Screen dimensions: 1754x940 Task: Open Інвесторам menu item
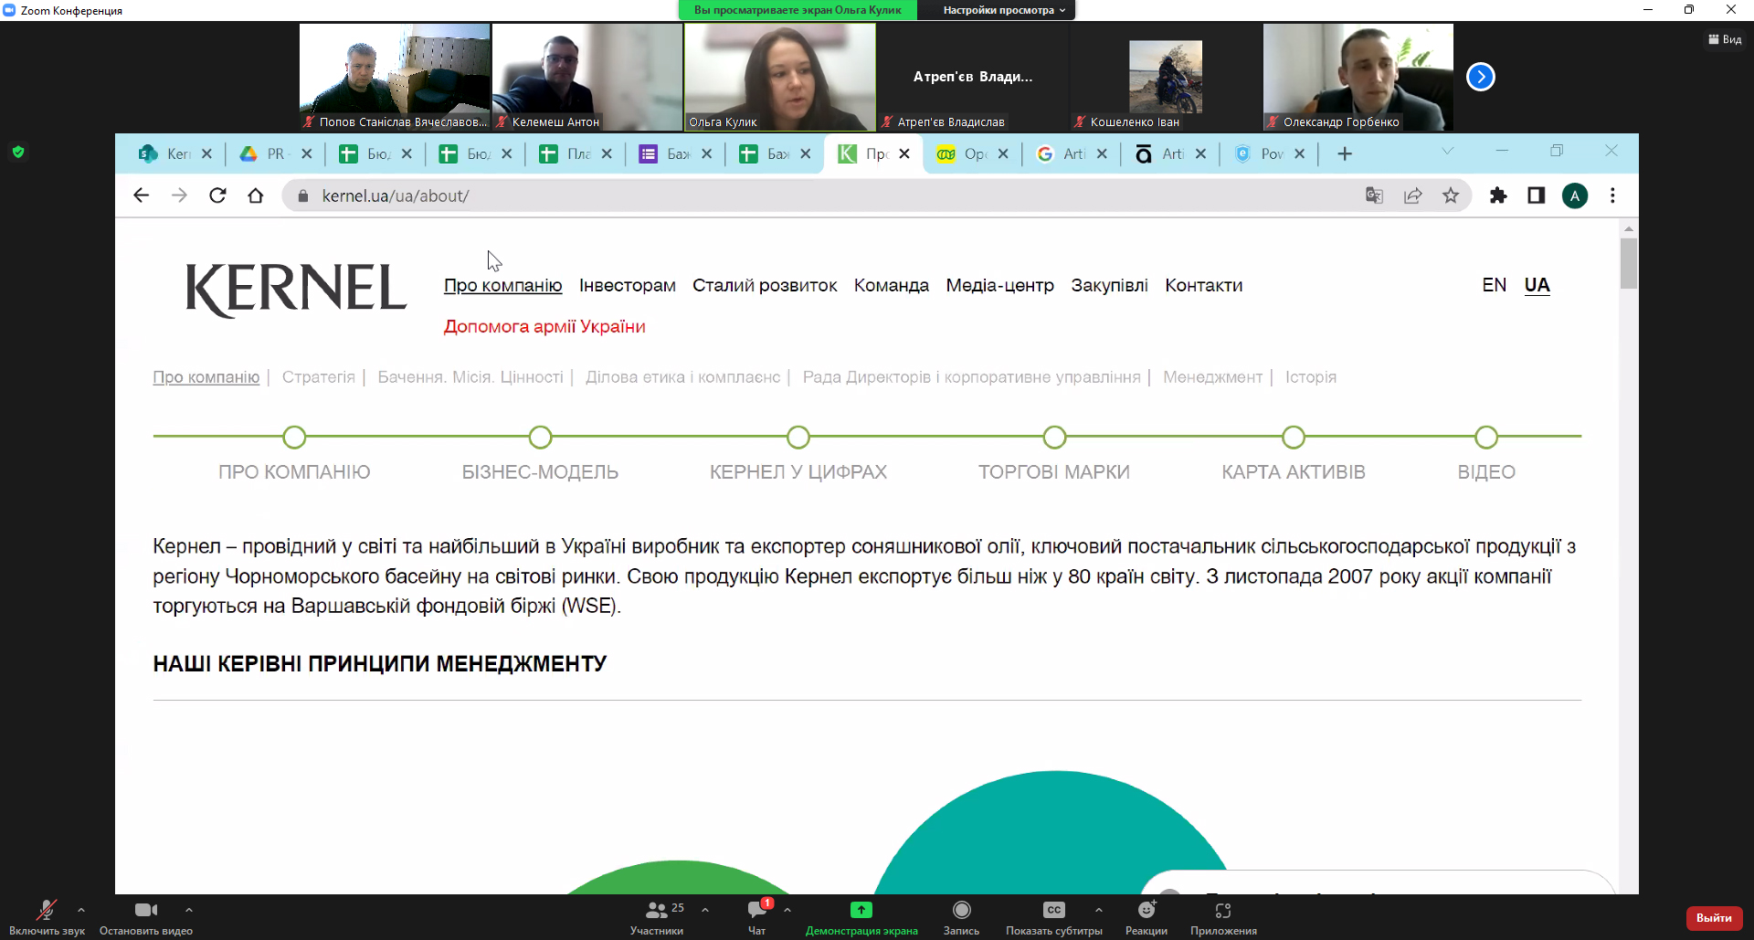point(628,286)
